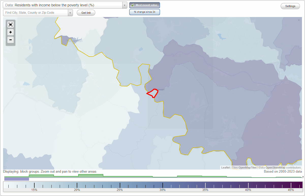
Task: Click the Find City, State, County field
Action: [36, 13]
